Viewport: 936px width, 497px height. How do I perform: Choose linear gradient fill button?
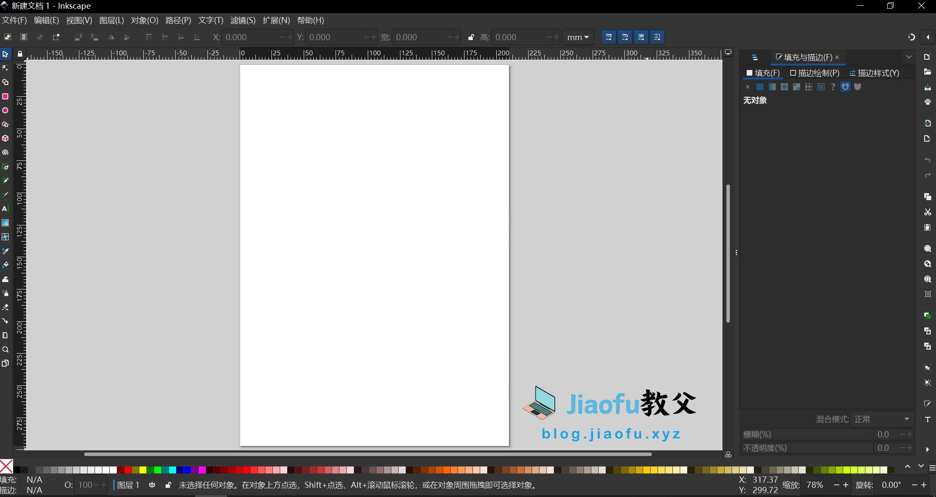(772, 87)
